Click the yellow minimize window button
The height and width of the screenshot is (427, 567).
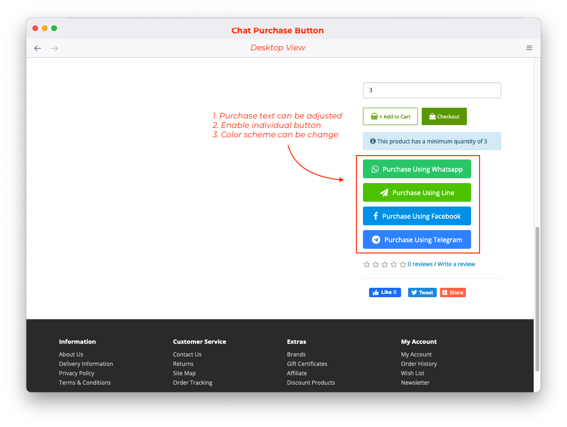(45, 28)
